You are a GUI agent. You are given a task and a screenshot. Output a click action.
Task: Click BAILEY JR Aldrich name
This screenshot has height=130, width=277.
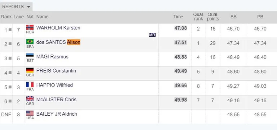[x=57, y=114]
